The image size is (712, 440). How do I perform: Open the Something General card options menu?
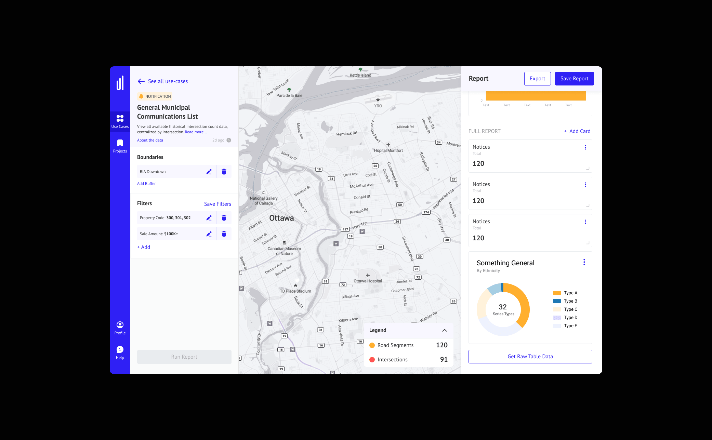[584, 262]
